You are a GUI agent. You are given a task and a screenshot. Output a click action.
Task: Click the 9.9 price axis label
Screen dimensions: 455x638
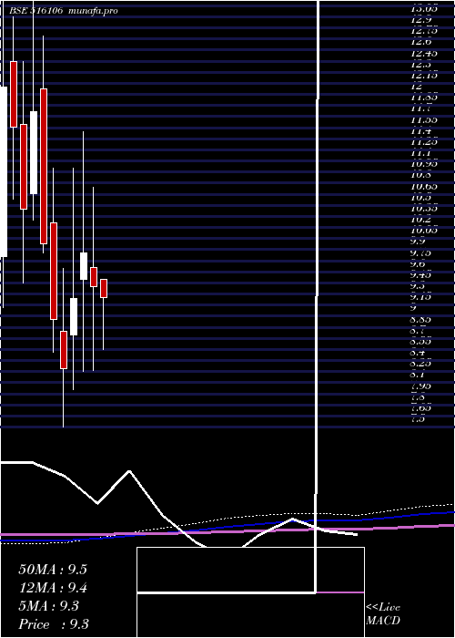[x=418, y=242]
